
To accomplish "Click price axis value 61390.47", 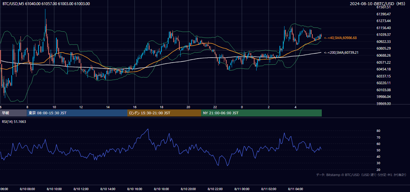I will click(x=383, y=14).
